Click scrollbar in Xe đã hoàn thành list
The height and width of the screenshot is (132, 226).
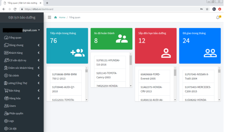(x=131, y=69)
